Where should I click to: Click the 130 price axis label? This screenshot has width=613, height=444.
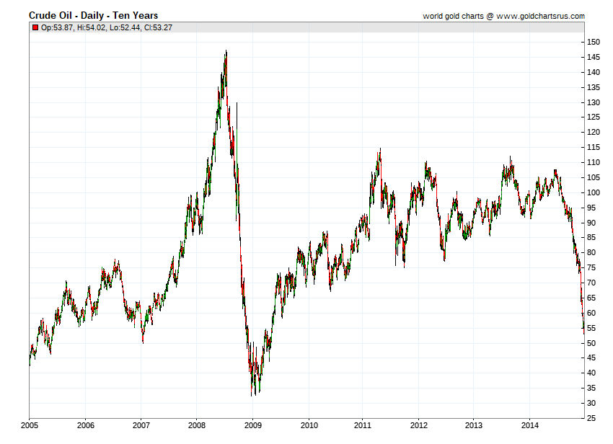point(593,102)
